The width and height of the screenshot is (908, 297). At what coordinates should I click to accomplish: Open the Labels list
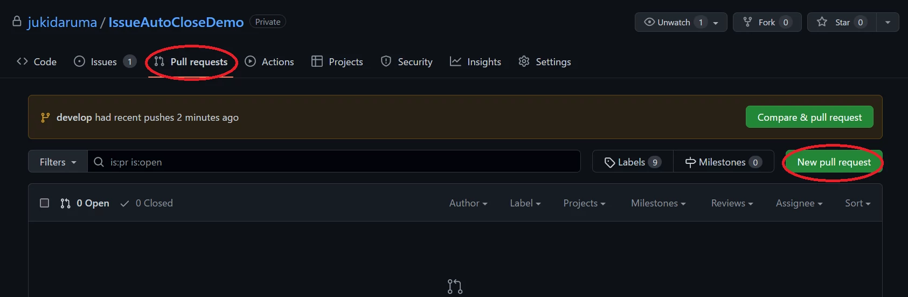(x=633, y=162)
